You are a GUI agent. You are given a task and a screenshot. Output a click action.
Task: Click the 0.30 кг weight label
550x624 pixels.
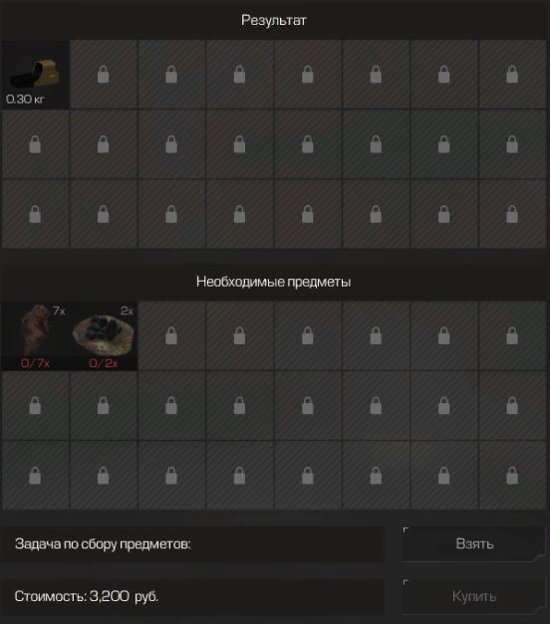click(25, 100)
